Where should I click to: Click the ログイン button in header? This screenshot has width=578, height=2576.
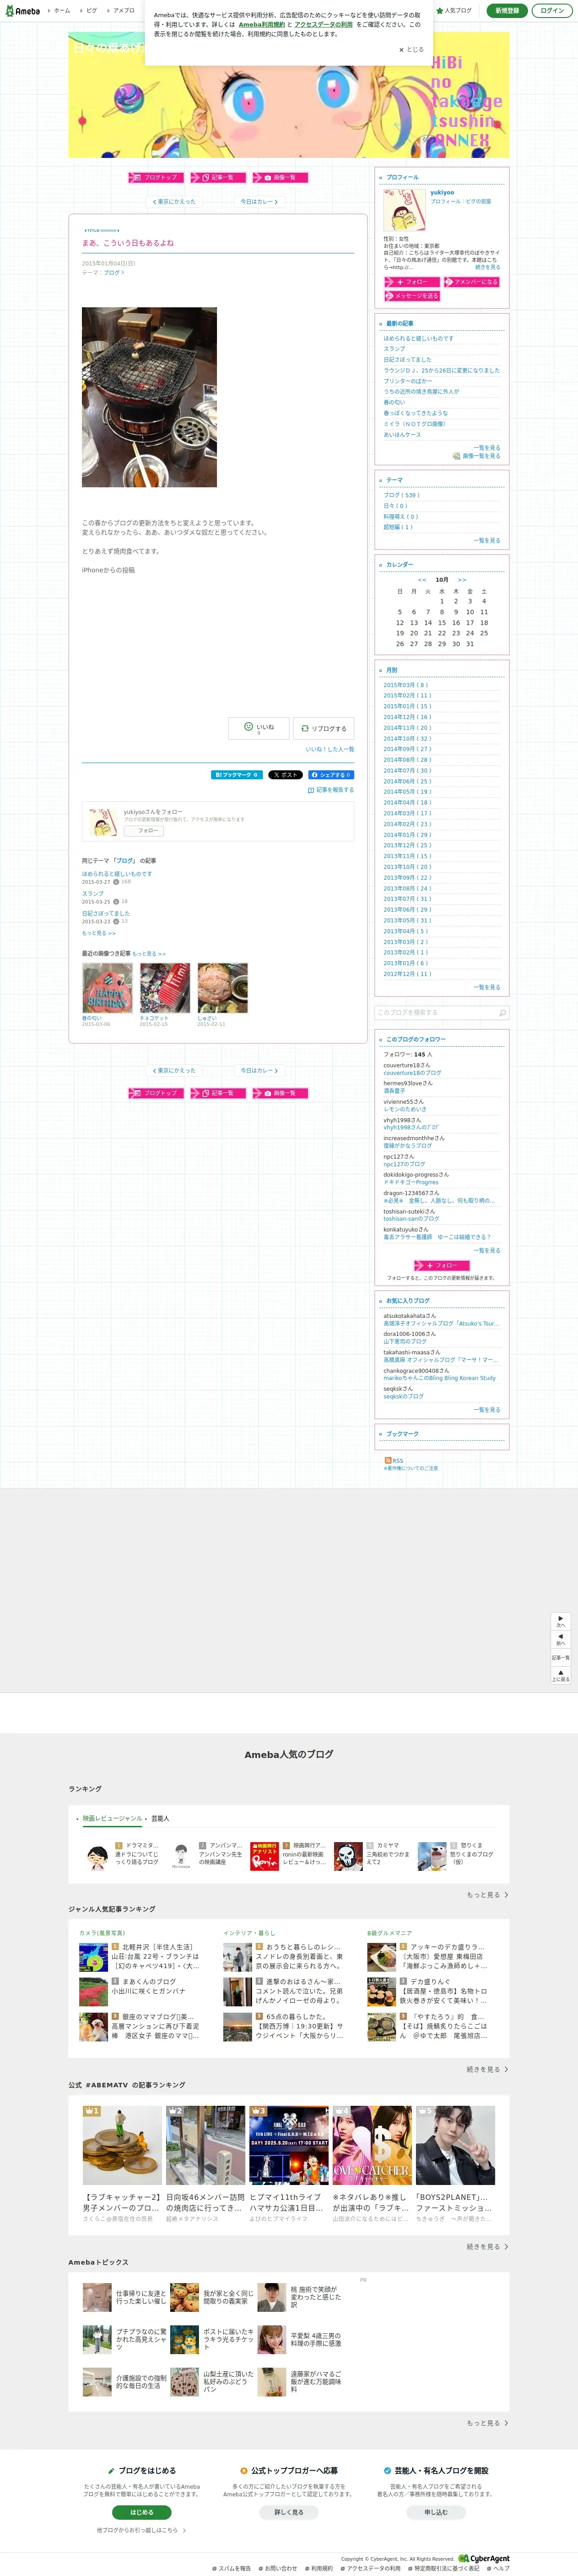click(552, 10)
